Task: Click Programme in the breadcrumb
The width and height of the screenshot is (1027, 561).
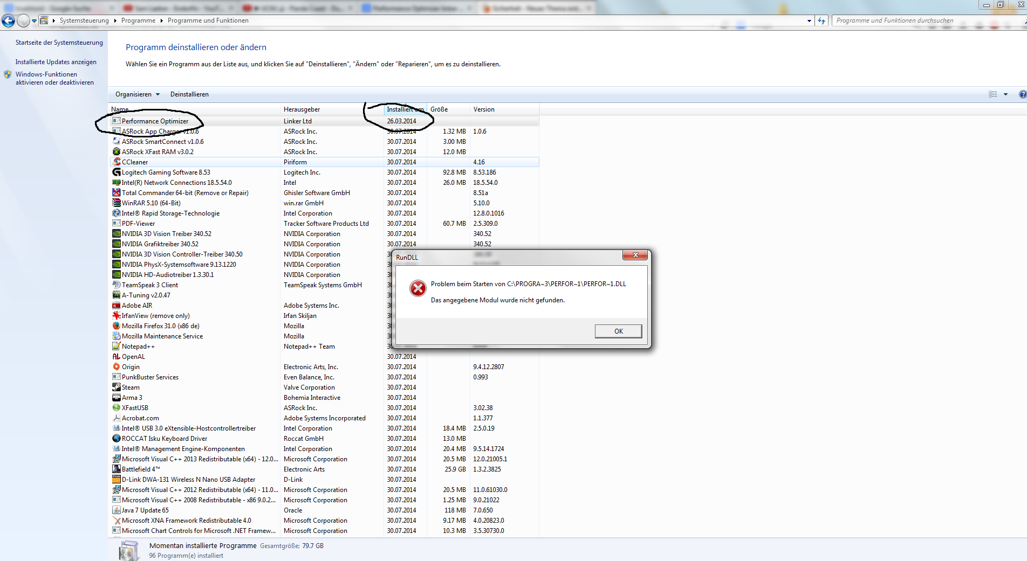Action: coord(138,20)
